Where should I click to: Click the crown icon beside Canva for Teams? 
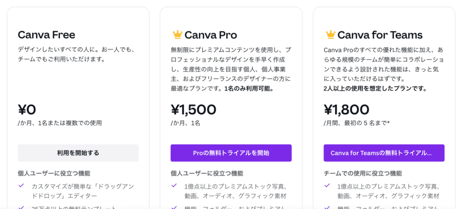pyautogui.click(x=330, y=35)
